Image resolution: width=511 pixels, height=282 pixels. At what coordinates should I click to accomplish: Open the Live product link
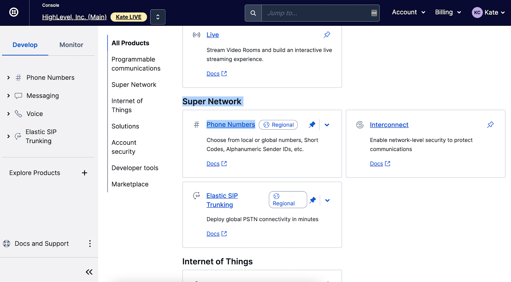213,35
